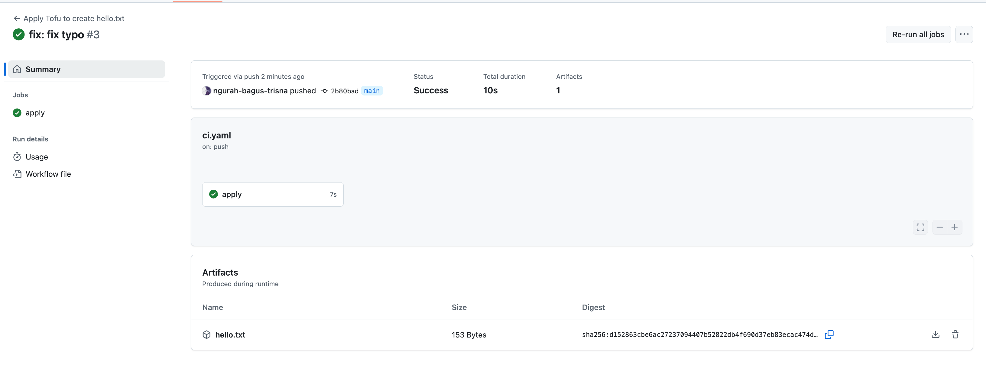
Task: Zoom in the workflow graph
Action: tap(955, 227)
